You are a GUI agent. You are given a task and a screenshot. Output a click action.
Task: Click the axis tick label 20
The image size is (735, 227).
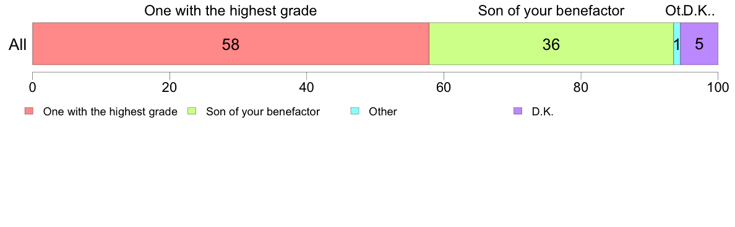click(x=170, y=87)
